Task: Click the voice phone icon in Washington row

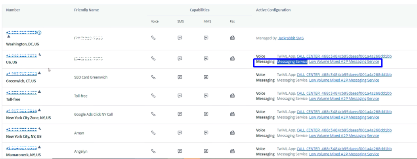Action: pos(153,38)
